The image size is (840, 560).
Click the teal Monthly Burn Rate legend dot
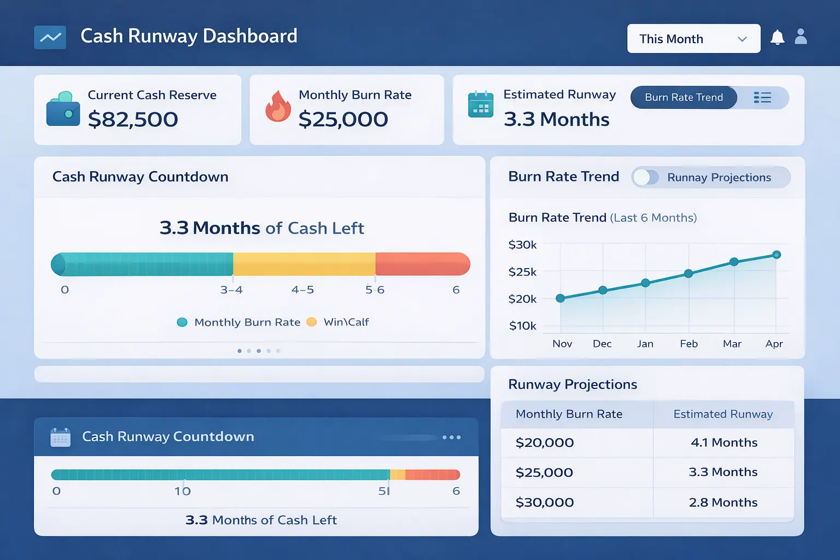coord(182,322)
